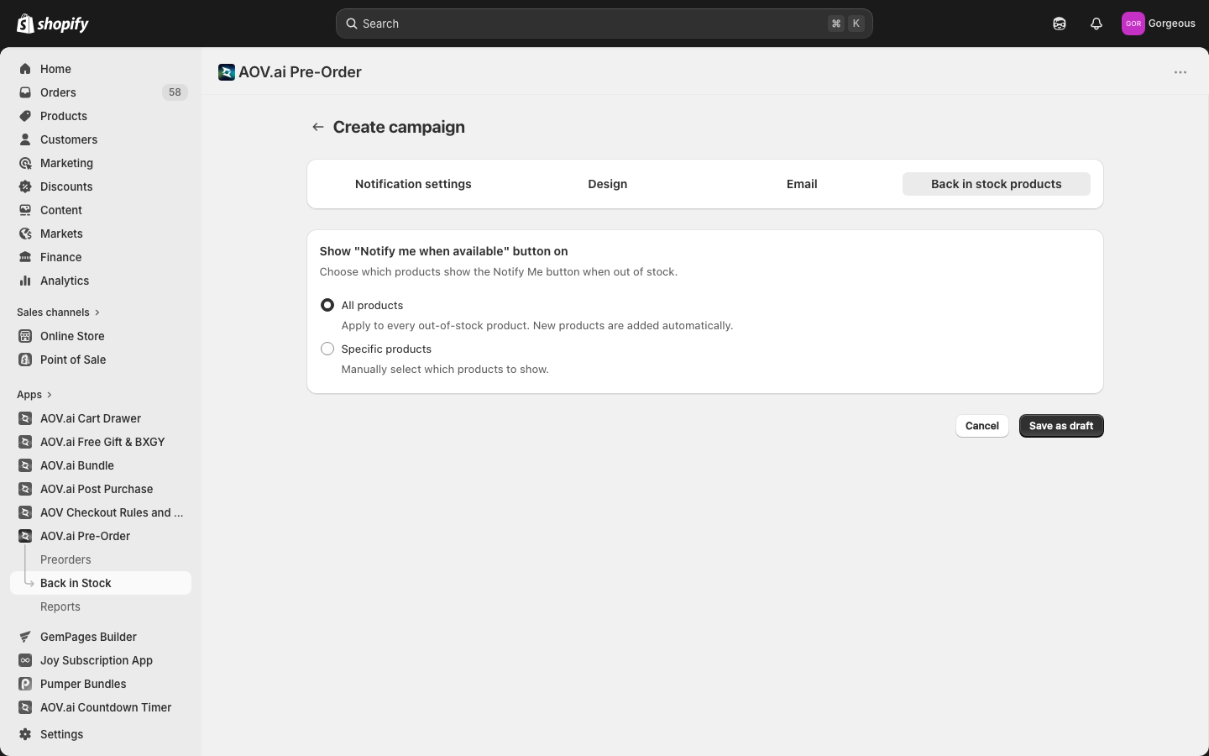Go back with the arrow beside Create campaign
The height and width of the screenshot is (756, 1209).
point(317,127)
